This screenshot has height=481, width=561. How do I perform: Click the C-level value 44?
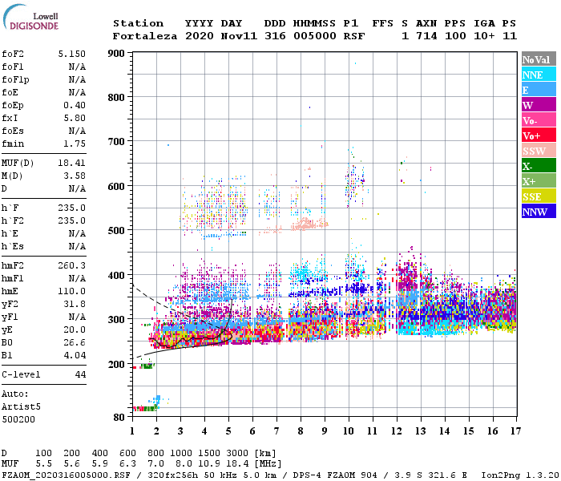click(x=80, y=374)
